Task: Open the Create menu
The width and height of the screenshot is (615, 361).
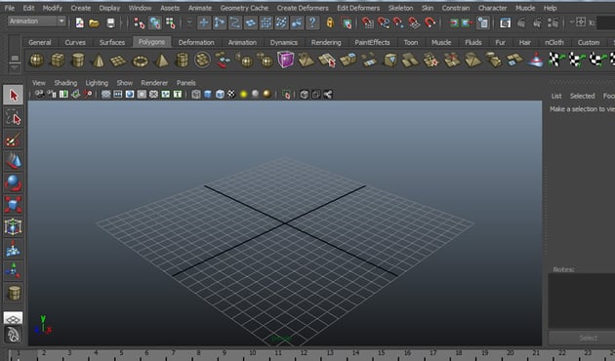Action: pyautogui.click(x=80, y=8)
